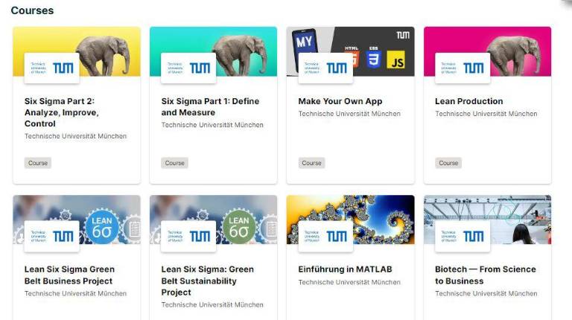Open the Einführung in MATLAB course

(x=345, y=269)
